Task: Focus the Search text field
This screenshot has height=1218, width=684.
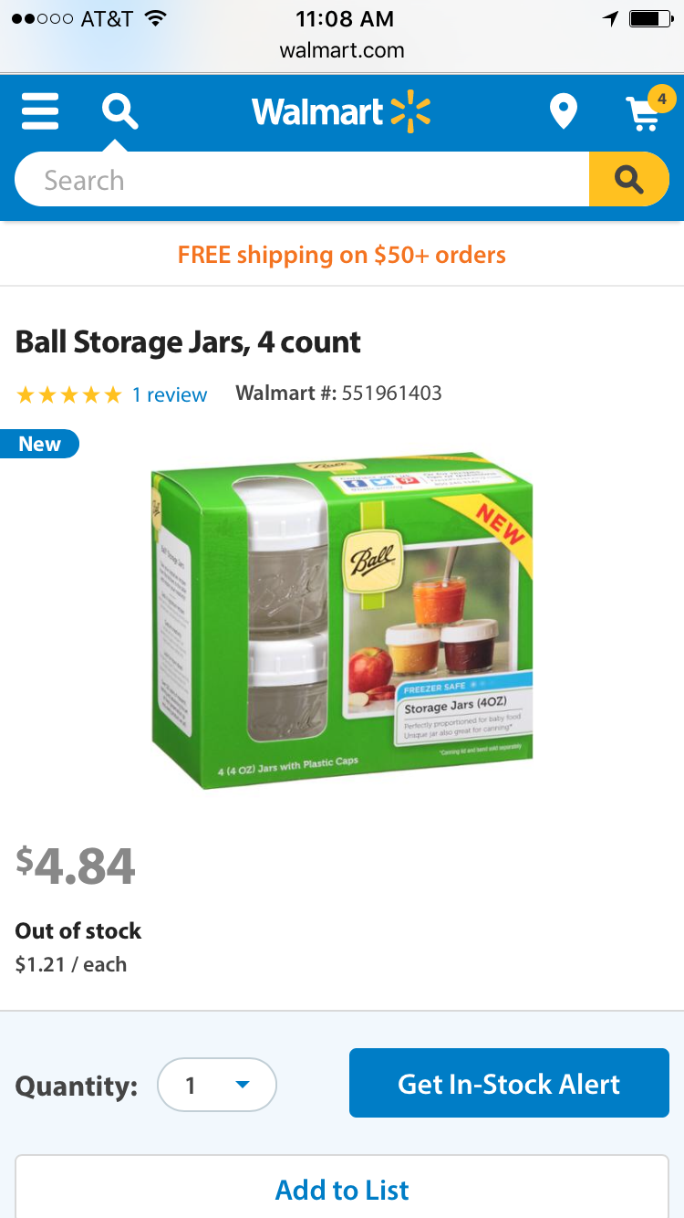Action: point(302,180)
